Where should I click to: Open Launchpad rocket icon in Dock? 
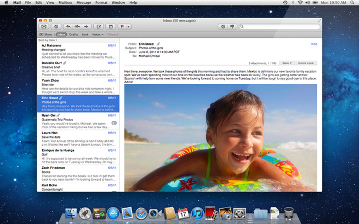(85, 214)
